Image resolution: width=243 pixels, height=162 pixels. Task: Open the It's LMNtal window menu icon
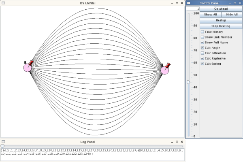tap(3, 3)
